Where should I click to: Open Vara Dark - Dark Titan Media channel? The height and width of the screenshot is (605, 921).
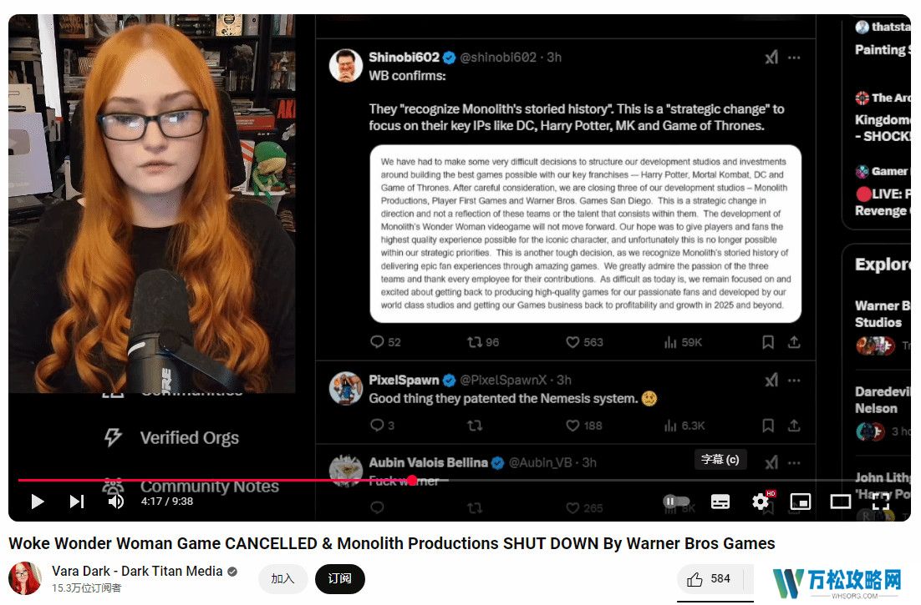(x=137, y=571)
